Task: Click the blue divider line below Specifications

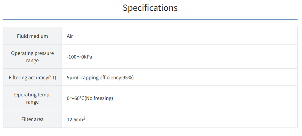Action: point(150,20)
